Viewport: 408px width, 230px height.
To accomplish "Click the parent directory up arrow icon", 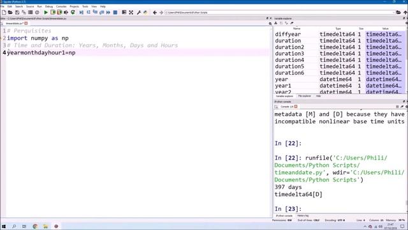I will 405,12.
